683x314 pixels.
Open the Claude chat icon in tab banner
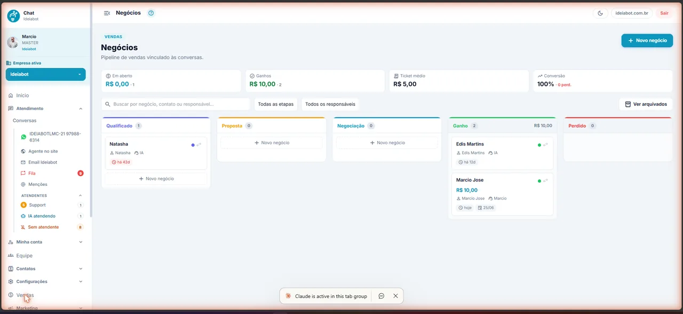382,296
